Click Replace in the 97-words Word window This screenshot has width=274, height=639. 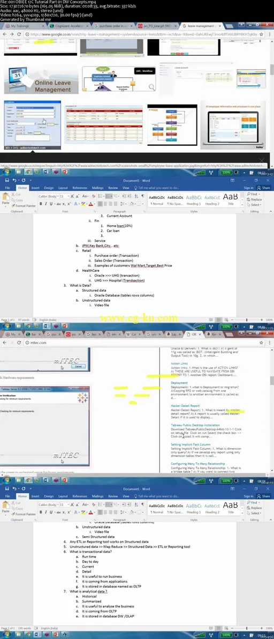coord(254,199)
